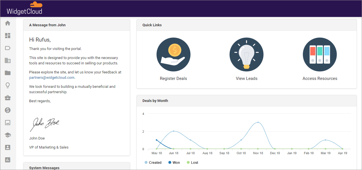The image size is (362, 170).
Task: Open the dollar-sign Pricing icon
Action: [7, 110]
